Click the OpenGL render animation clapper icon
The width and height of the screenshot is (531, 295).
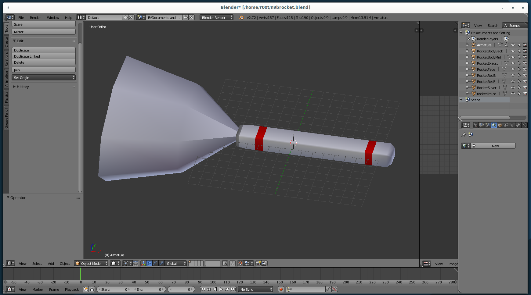pos(264,263)
